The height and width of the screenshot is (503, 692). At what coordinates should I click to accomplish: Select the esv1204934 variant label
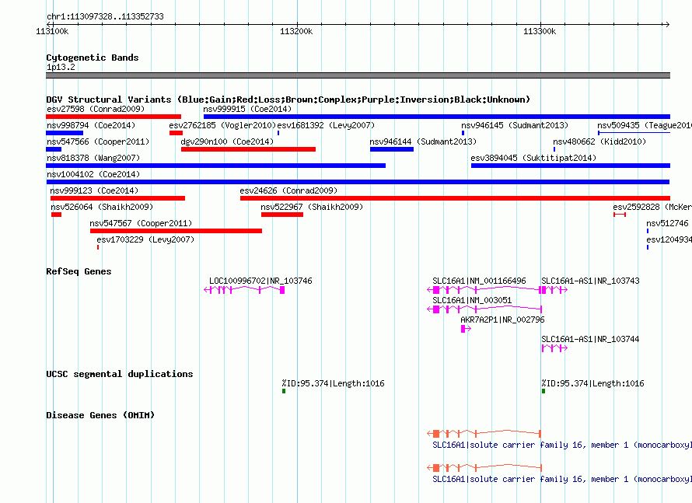click(x=669, y=239)
